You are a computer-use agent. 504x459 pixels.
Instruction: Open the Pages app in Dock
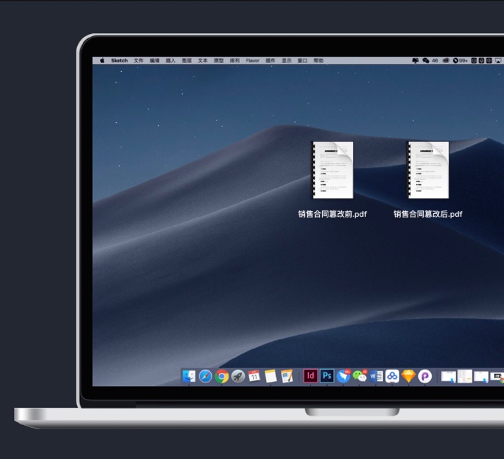pyautogui.click(x=287, y=376)
